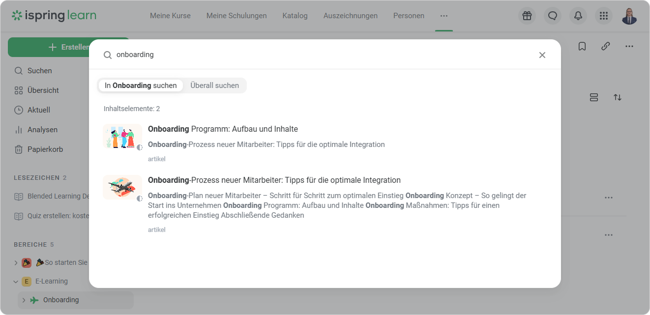
Task: Select 'In Onboarding suchen' search scope
Action: (x=141, y=86)
